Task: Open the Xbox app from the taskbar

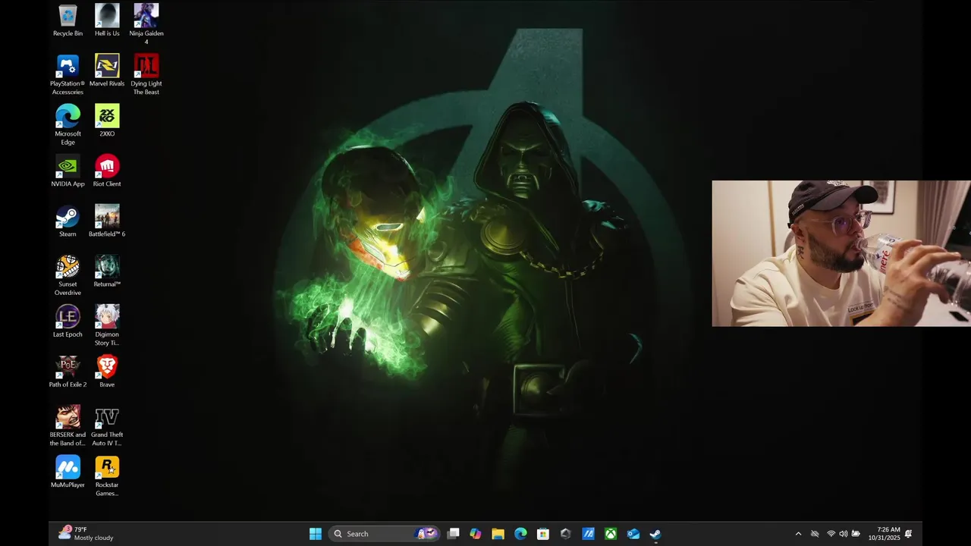Action: [x=611, y=534]
